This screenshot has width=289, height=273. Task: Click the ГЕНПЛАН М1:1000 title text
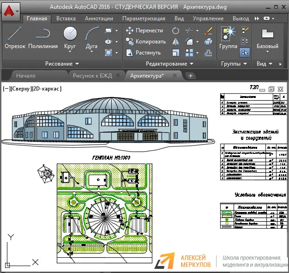click(x=111, y=158)
